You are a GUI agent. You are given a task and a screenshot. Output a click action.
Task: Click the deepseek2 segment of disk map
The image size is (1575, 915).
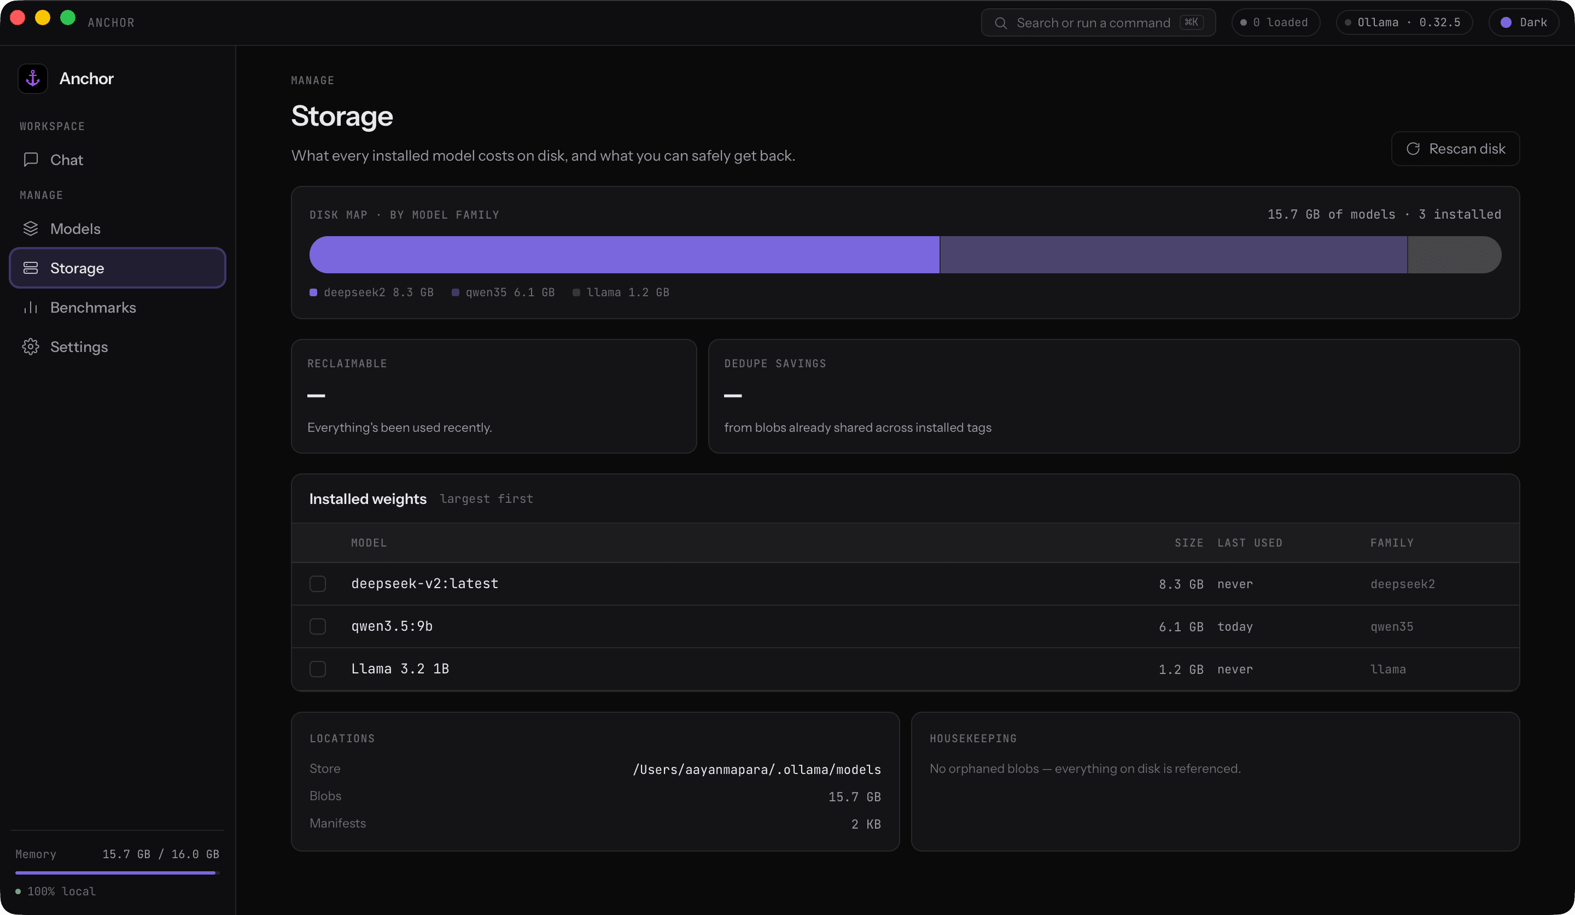coord(625,255)
